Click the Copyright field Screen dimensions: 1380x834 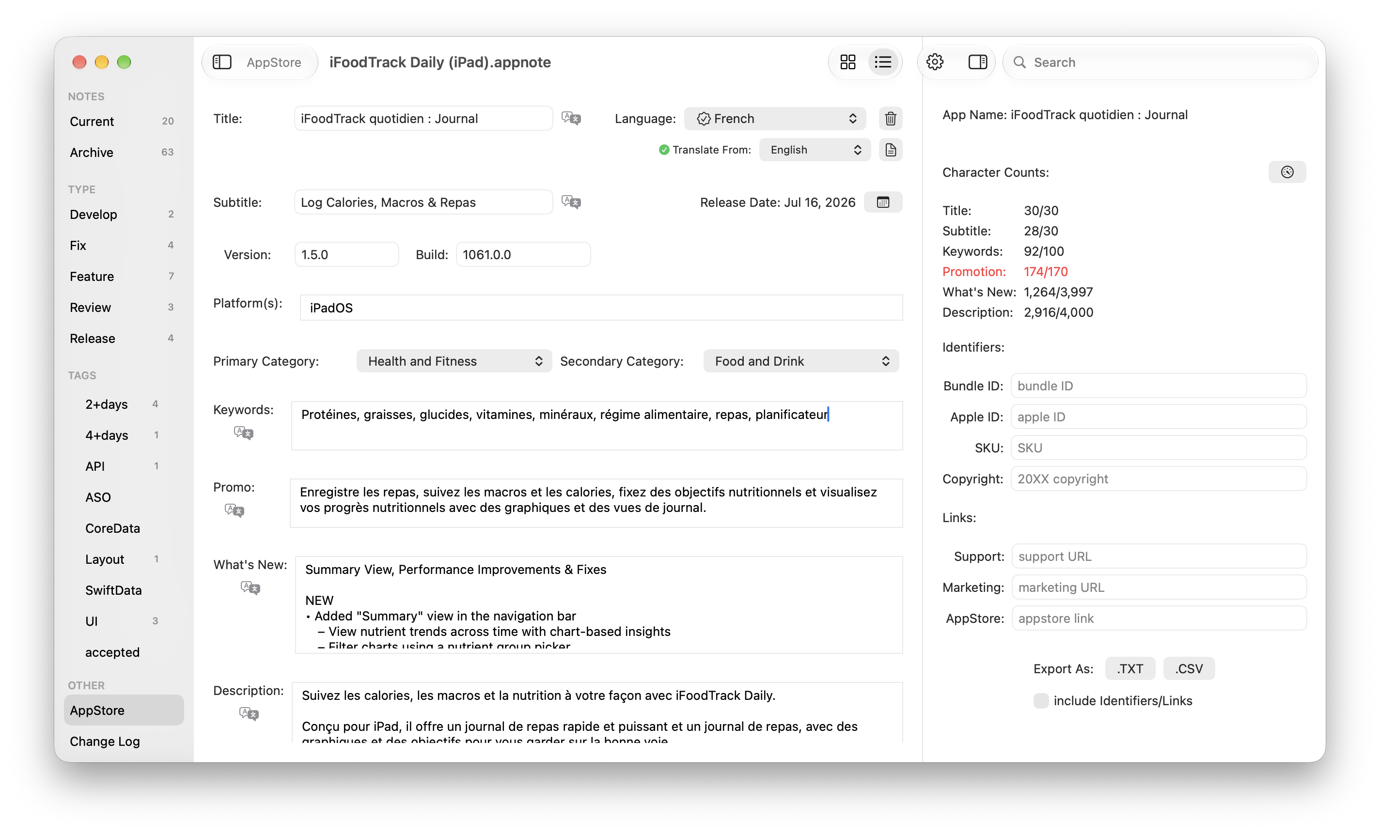pos(1159,479)
